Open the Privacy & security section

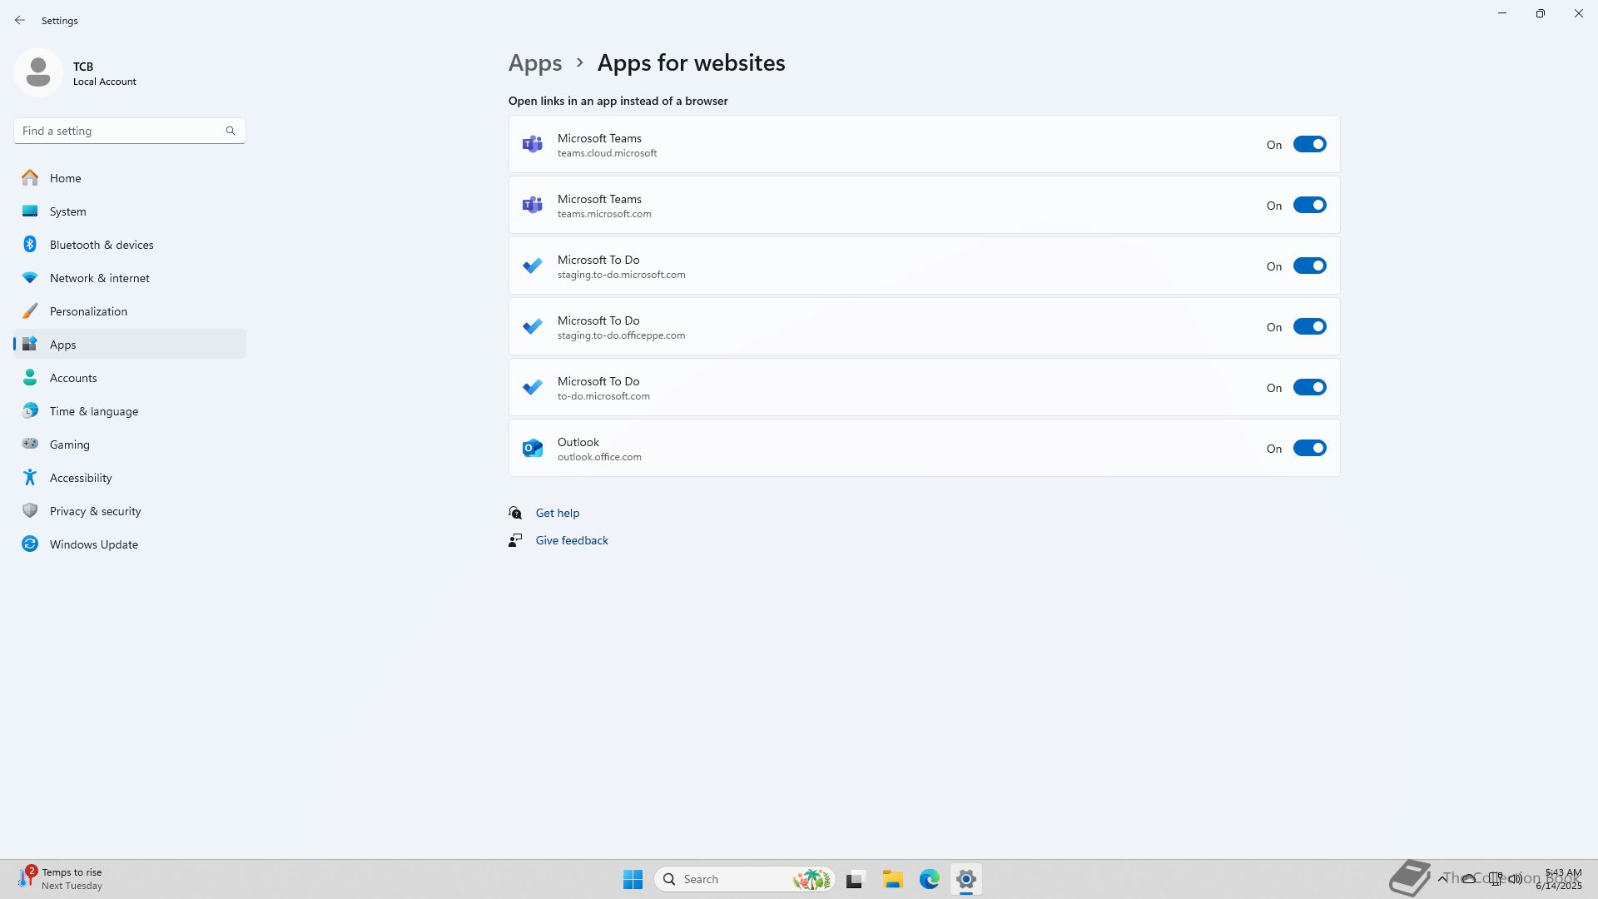point(95,511)
